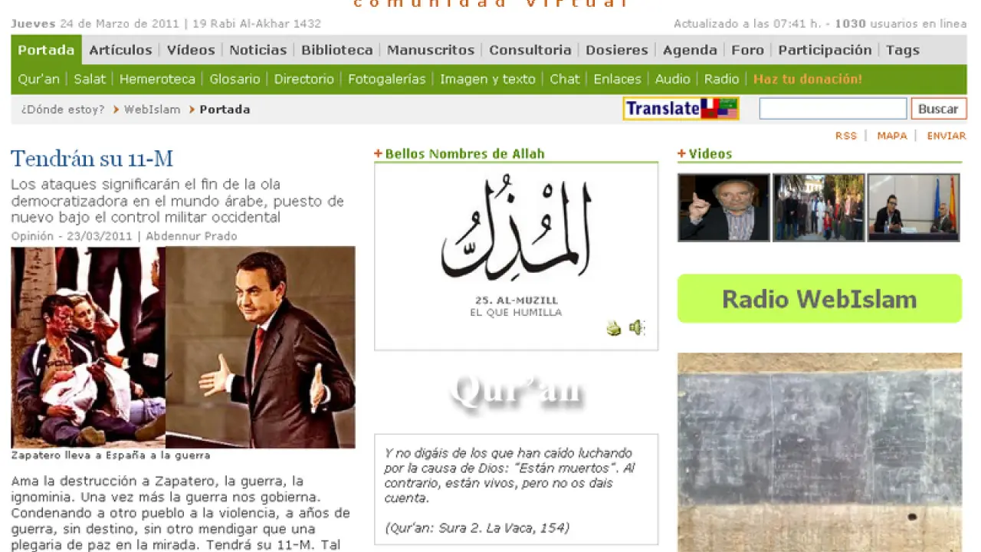Viewport: 981px width, 552px height.
Task: Go to the Biblioteca menu item
Action: [336, 50]
